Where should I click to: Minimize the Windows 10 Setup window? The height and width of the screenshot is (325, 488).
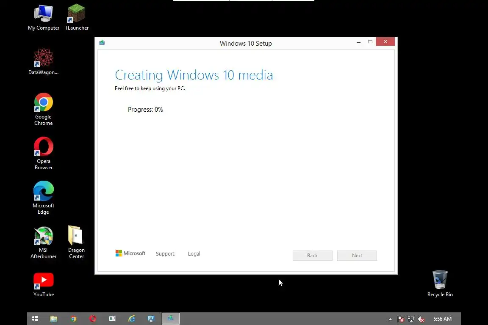pos(359,41)
